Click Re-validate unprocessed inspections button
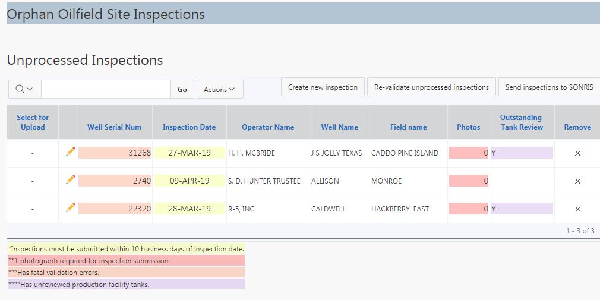This screenshot has height=300, width=600. 431,87
